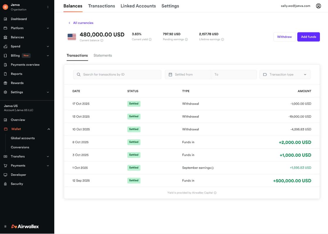Click the Security lock icon in sidebar
Screen dimensions: 328x234
[x=5, y=184]
